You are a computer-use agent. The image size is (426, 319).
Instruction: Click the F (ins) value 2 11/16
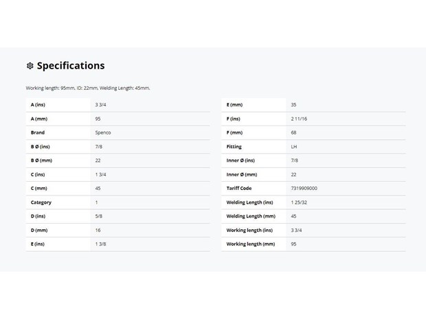pos(299,119)
